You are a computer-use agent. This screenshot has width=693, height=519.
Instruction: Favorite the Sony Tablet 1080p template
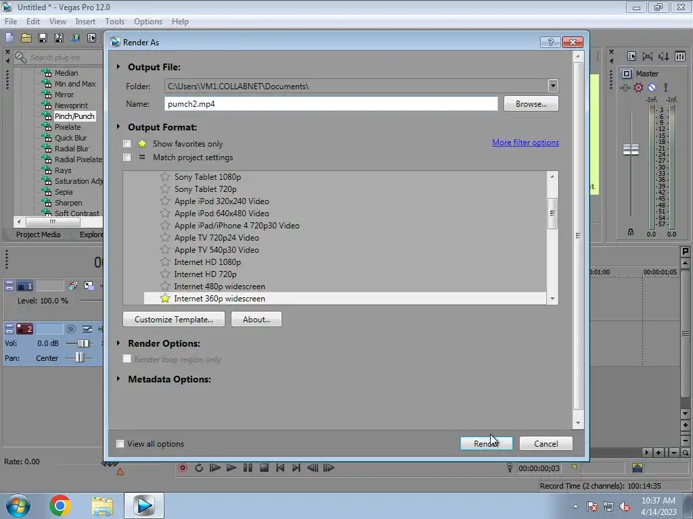pyautogui.click(x=165, y=176)
